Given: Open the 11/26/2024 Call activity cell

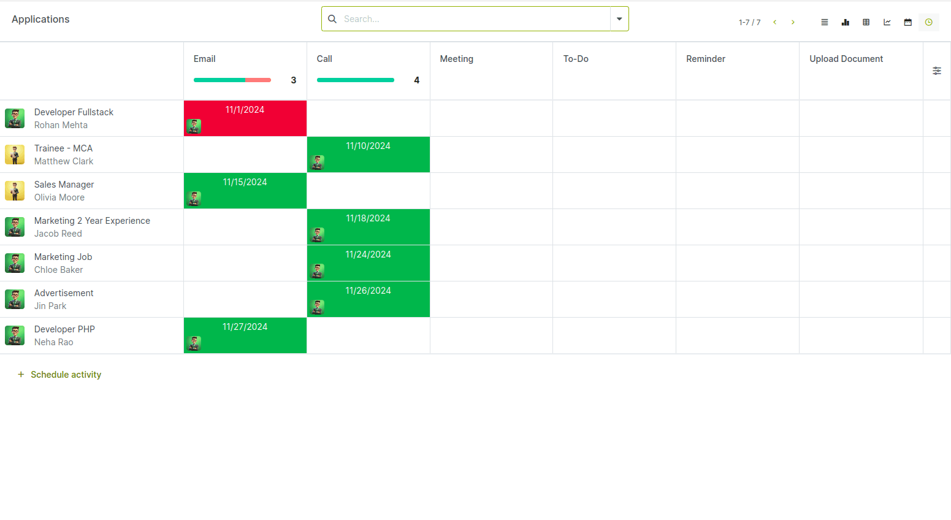Looking at the screenshot, I should (x=369, y=299).
